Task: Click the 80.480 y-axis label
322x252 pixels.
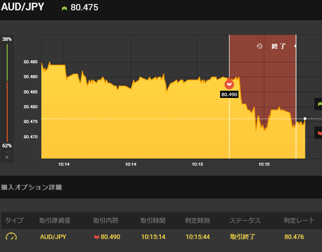Action: [x=31, y=107]
